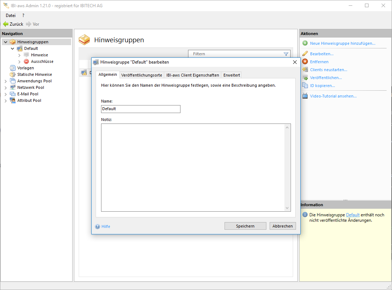This screenshot has height=290, width=392.
Task: Click the pencil icon next to Bearbeiten
Action: tap(305, 54)
